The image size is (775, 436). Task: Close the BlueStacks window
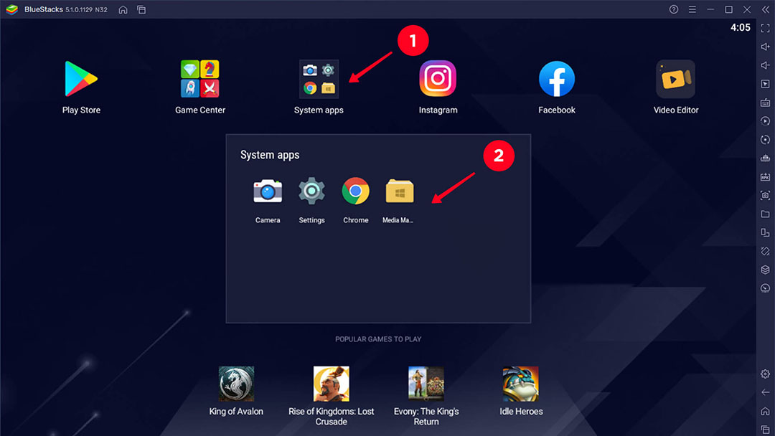click(747, 9)
